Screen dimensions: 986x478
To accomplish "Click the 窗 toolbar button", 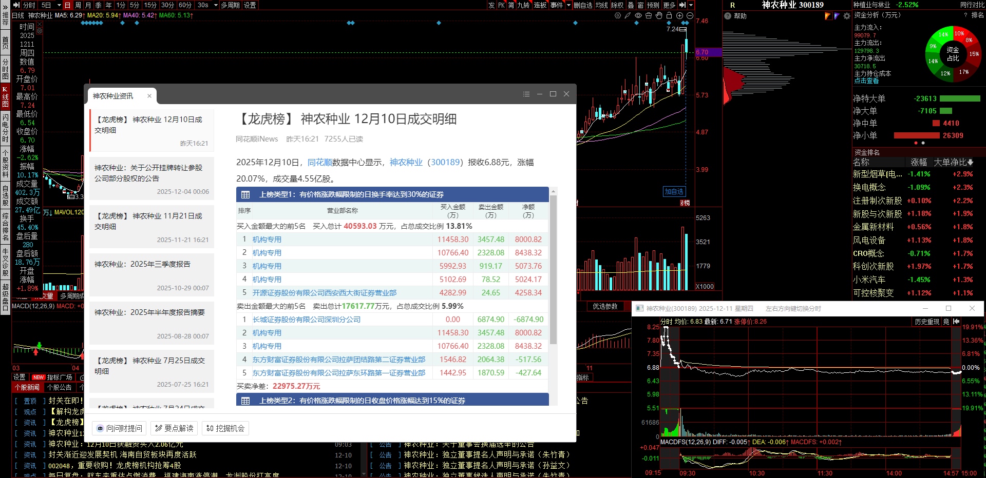I will [640, 5].
